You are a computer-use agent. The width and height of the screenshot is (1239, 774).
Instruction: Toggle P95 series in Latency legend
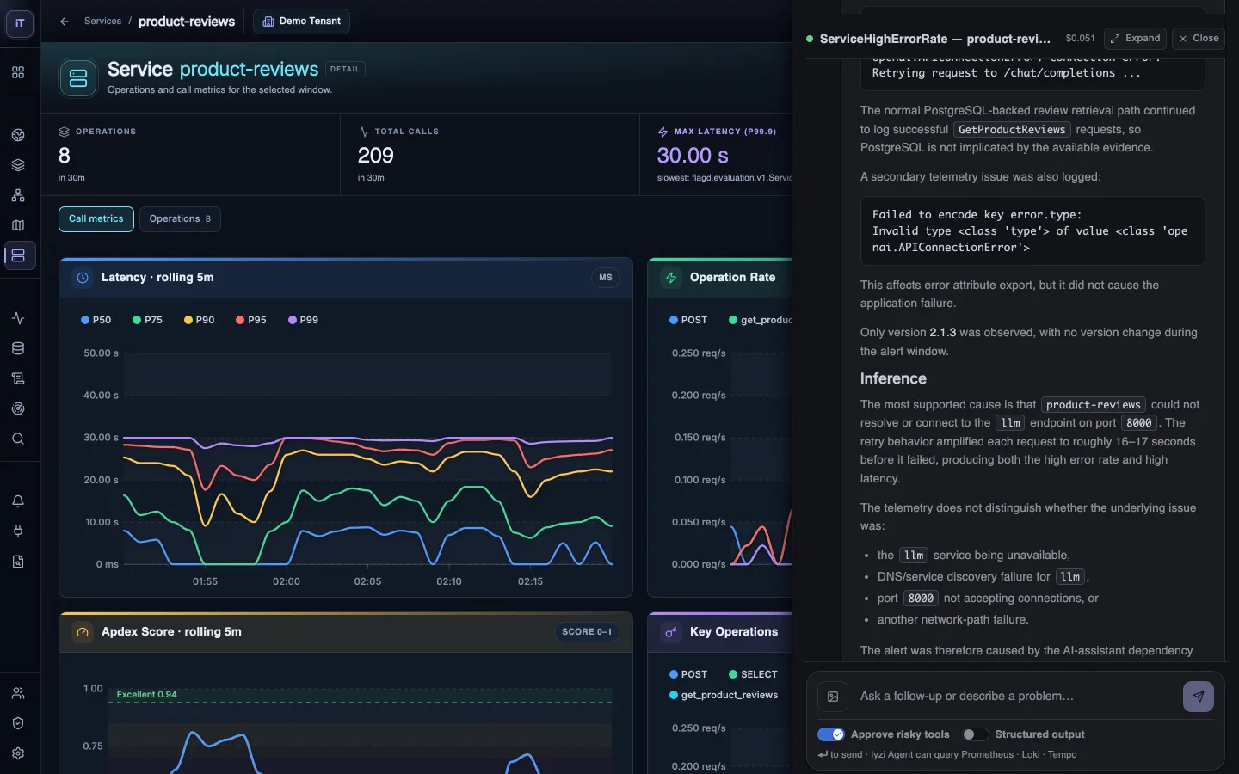(x=251, y=320)
